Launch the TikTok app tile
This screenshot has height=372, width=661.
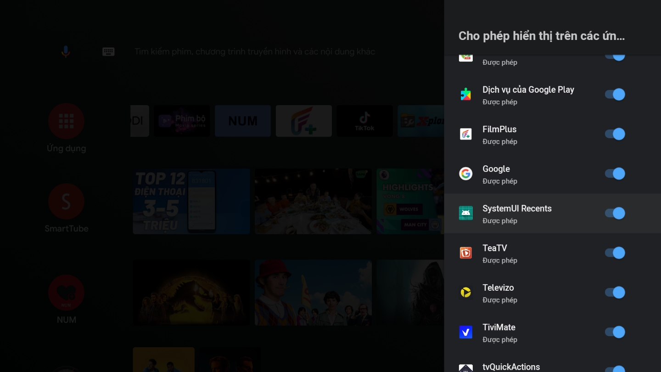pos(365,121)
